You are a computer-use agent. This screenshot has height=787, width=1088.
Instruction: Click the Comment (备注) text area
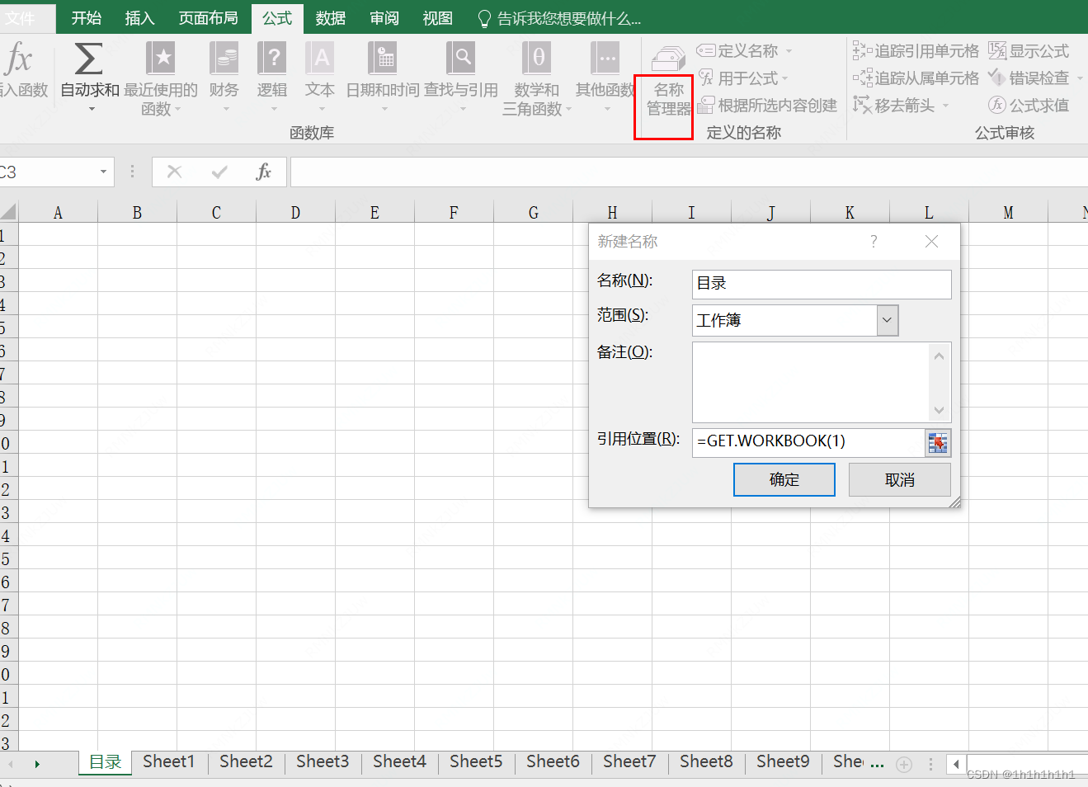point(811,382)
